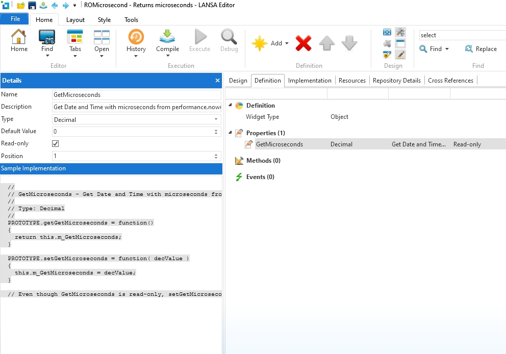Expand the Tabs dropdown in ribbon
506x354 pixels.
[75, 56]
